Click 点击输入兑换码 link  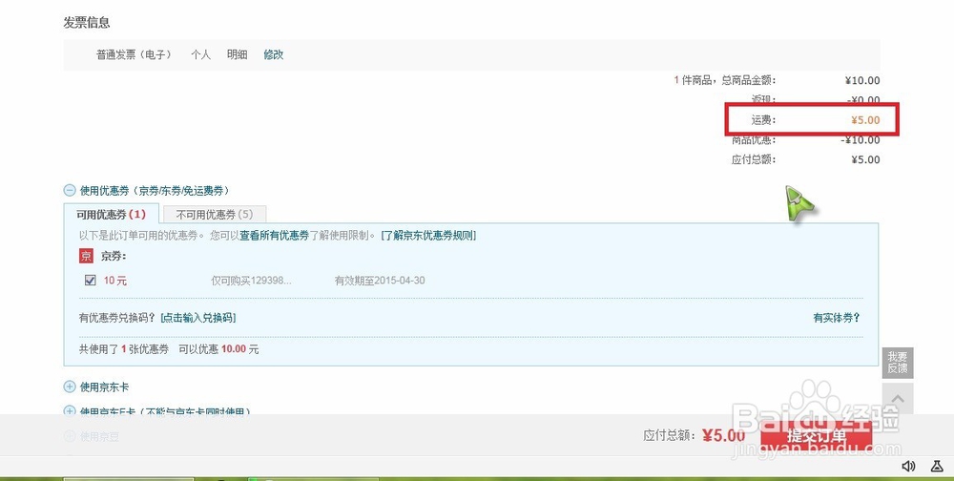click(197, 317)
